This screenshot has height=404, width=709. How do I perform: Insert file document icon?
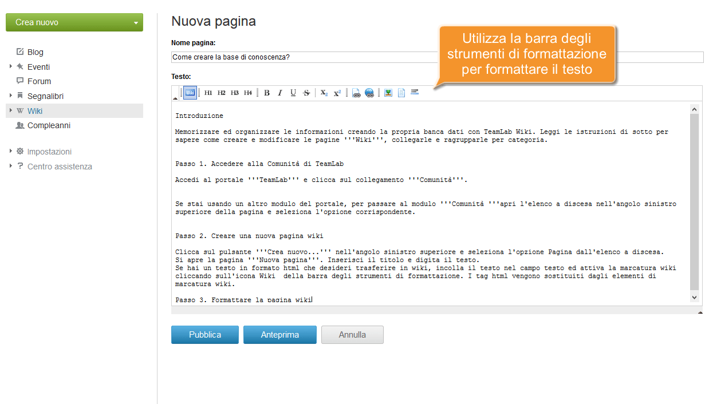coord(401,93)
